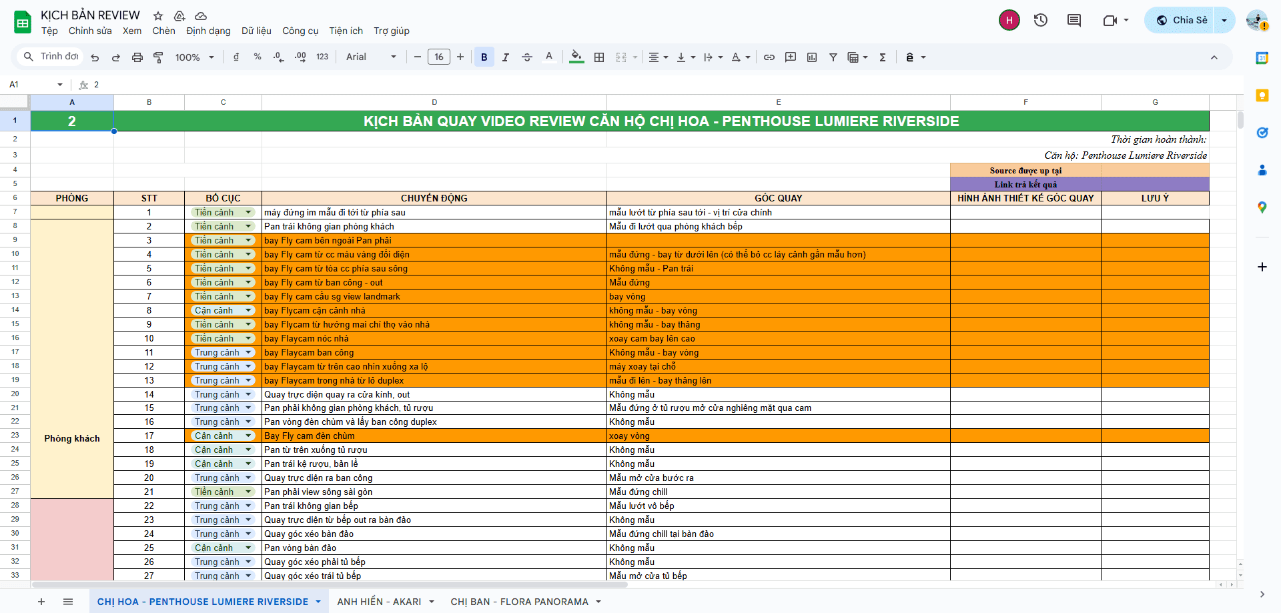
Task: Click the Undo arrow icon
Action: pyautogui.click(x=95, y=57)
